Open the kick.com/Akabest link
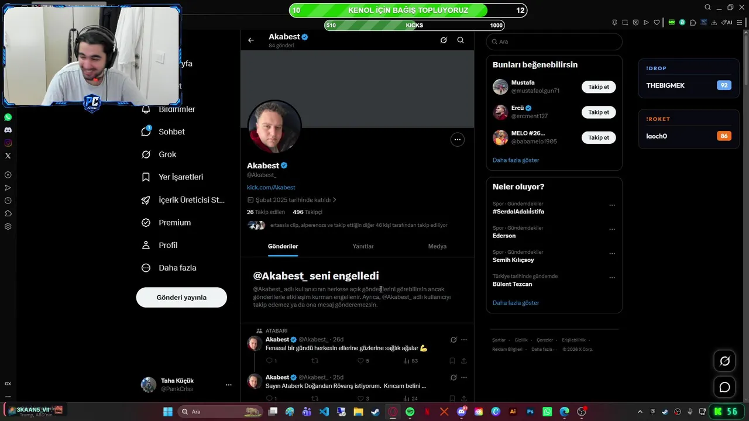This screenshot has width=749, height=421. pos(271,187)
